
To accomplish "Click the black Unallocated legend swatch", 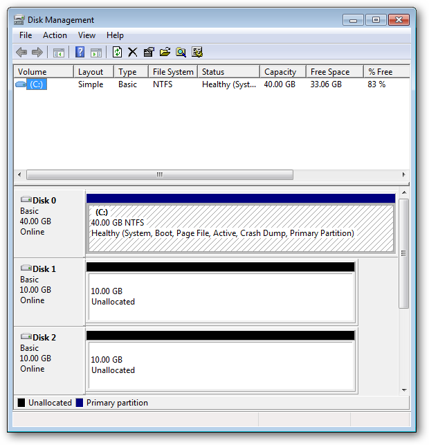I will click(x=21, y=402).
